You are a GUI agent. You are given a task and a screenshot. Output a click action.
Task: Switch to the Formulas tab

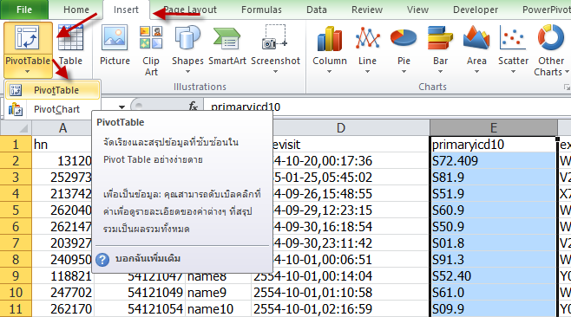(261, 10)
